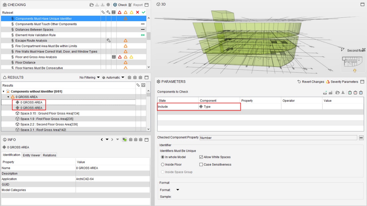Click the green components icon in Info toolbar
The height and width of the screenshot is (206, 367).
pyautogui.click(x=124, y=140)
